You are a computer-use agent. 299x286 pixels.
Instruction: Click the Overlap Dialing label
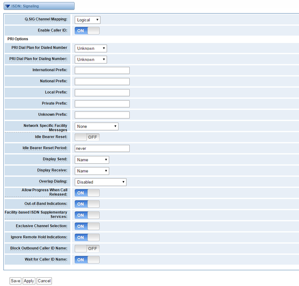tap(53, 181)
